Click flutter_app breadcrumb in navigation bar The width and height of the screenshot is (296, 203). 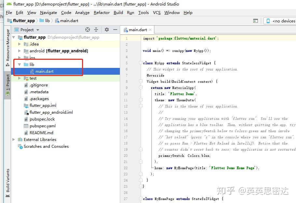coord(21,21)
